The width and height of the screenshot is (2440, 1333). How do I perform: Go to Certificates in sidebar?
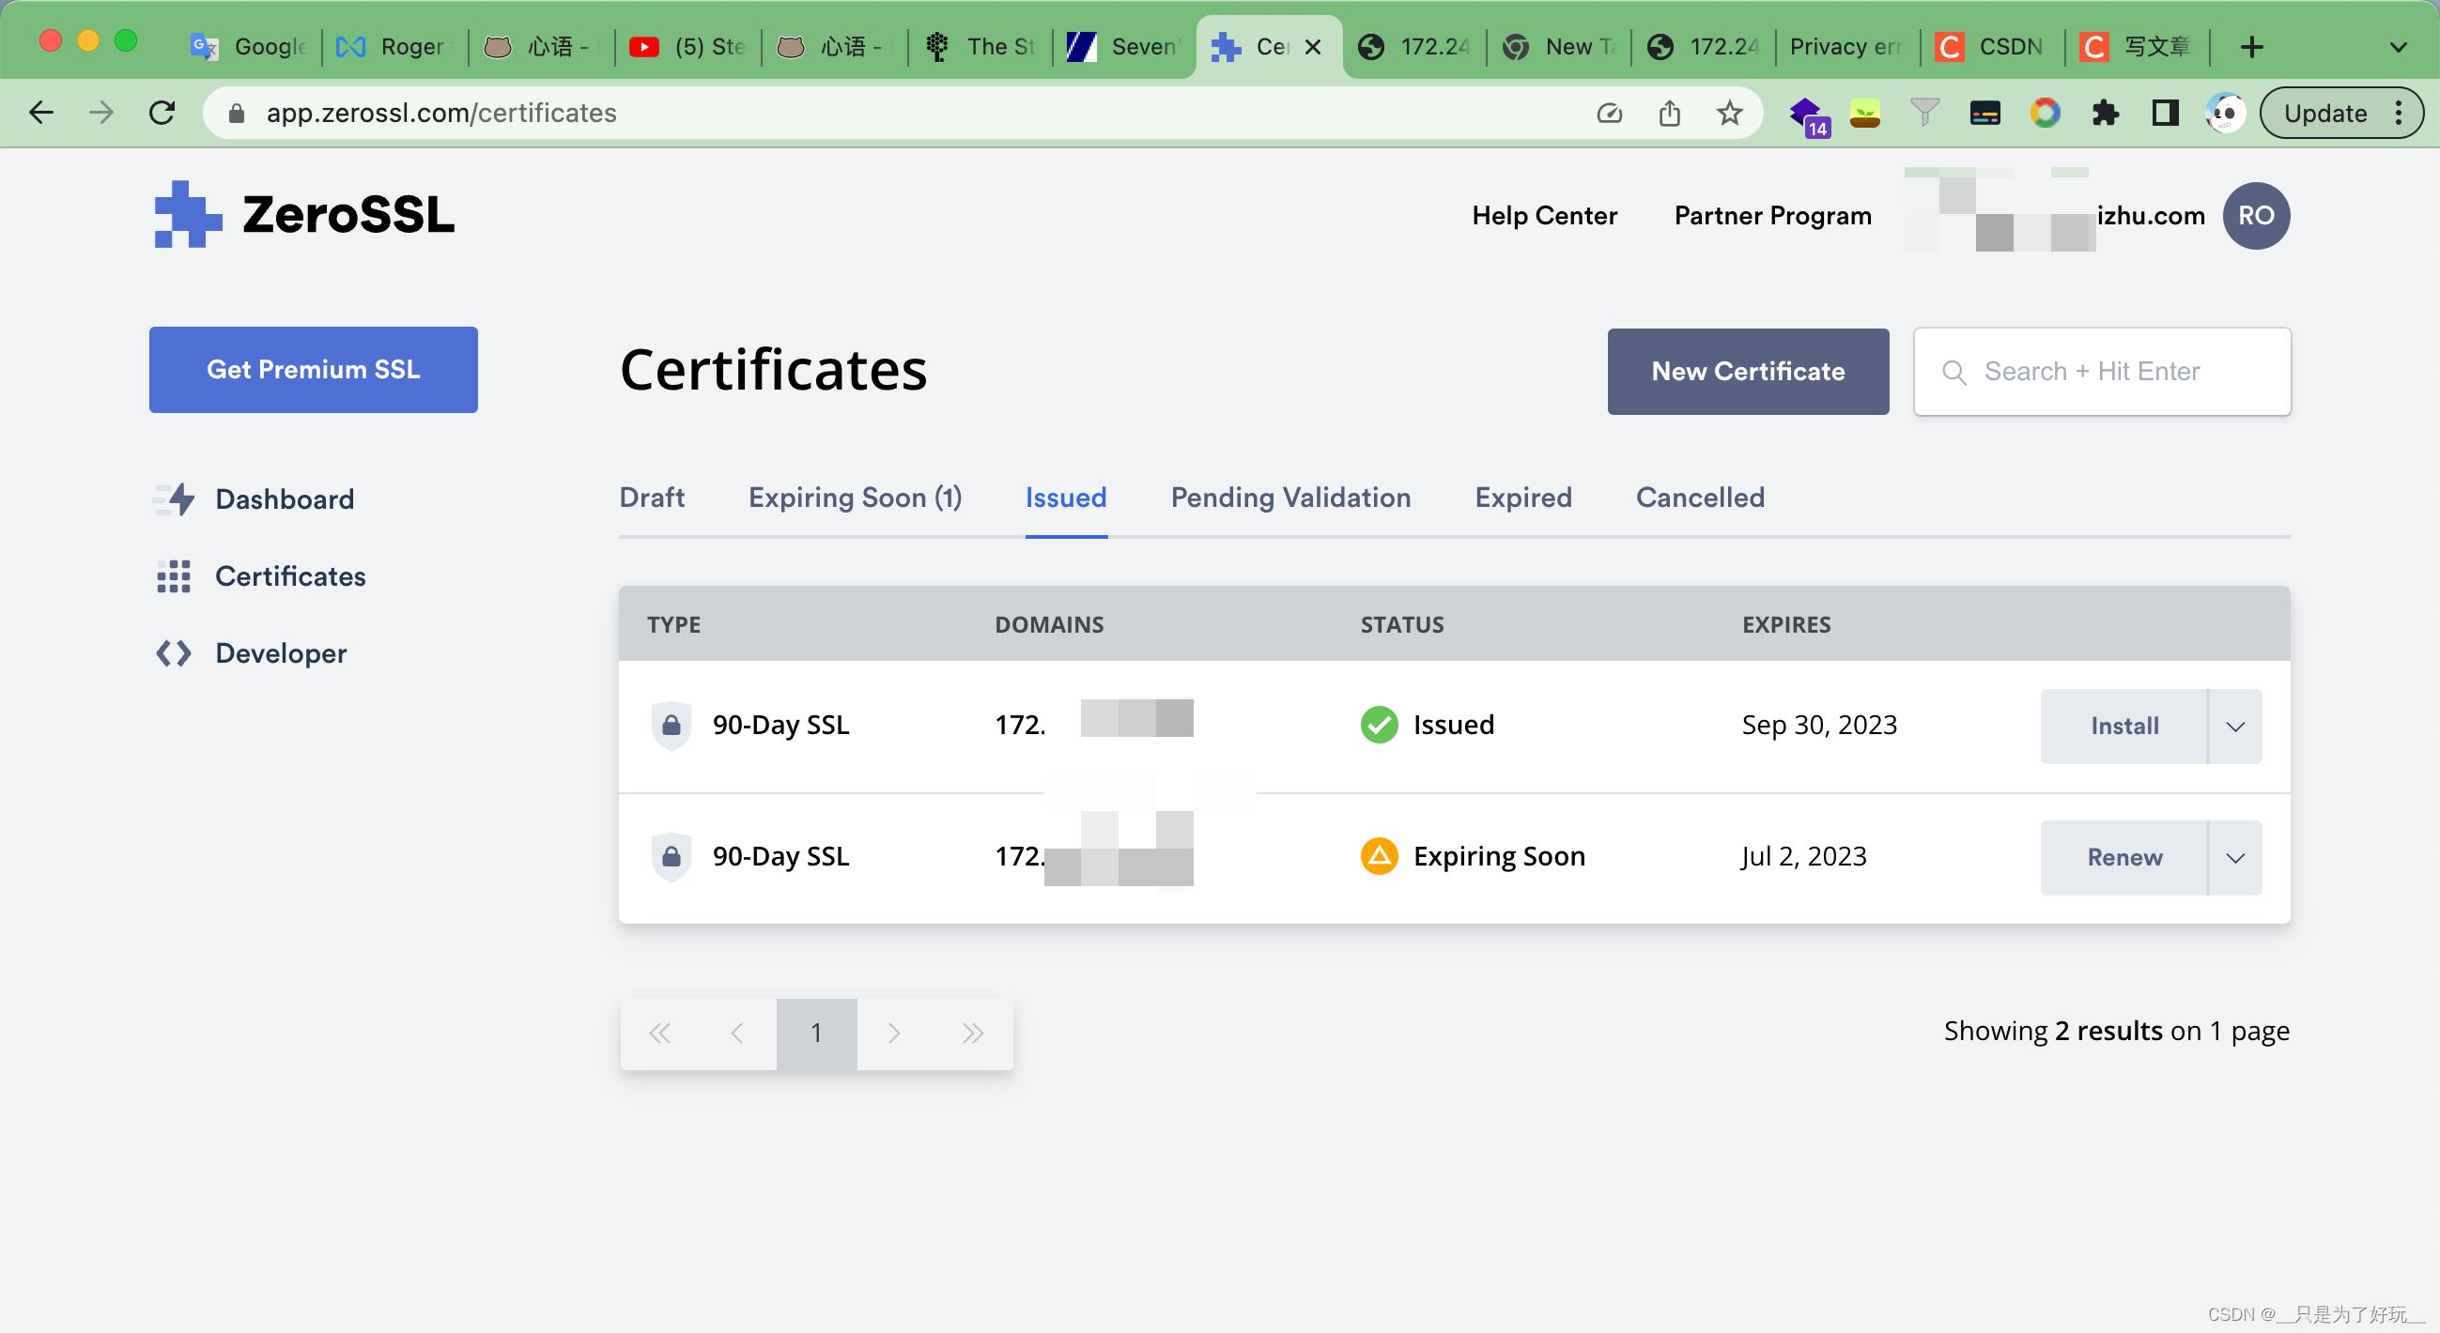[260, 575]
